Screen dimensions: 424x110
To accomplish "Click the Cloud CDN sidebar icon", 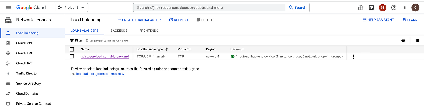I will coord(8,53).
